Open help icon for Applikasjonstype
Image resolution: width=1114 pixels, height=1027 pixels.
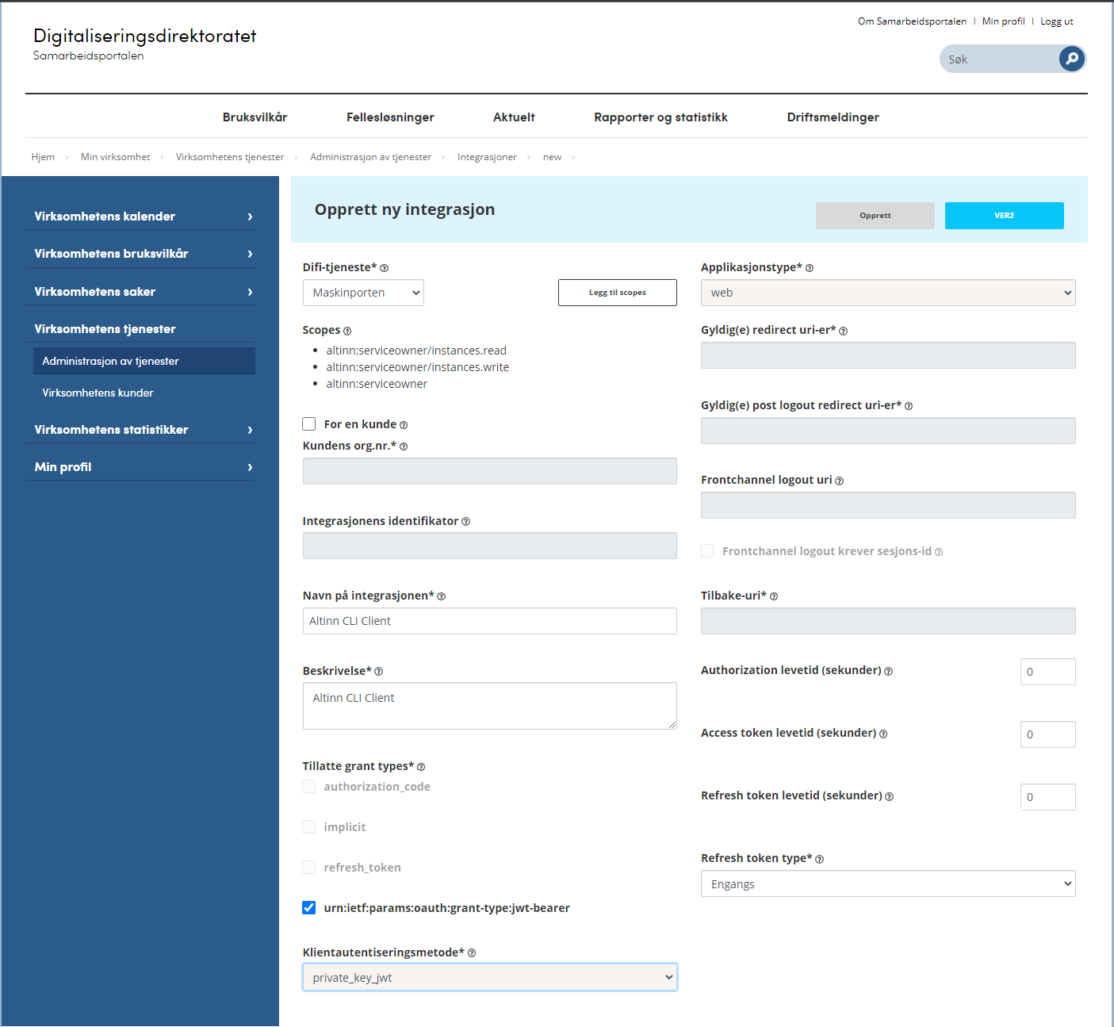click(810, 268)
